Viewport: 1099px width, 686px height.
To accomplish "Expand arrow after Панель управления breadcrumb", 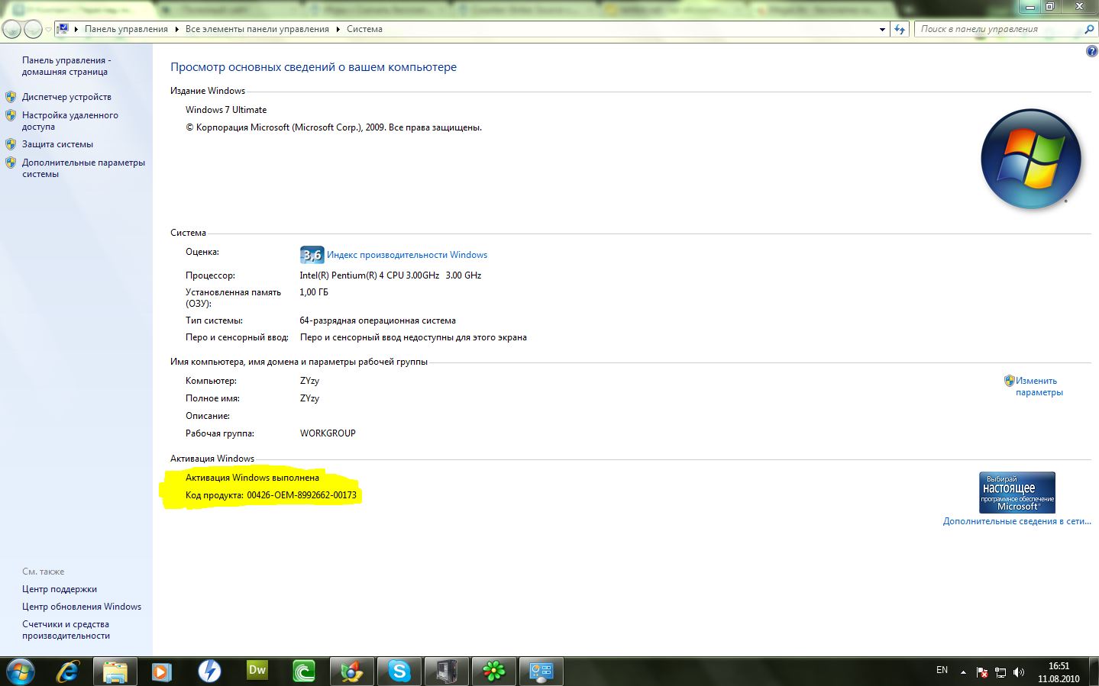I will (176, 29).
